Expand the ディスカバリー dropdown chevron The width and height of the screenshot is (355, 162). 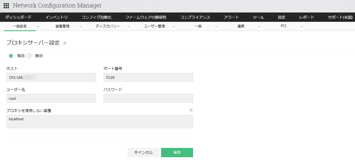click(129, 26)
